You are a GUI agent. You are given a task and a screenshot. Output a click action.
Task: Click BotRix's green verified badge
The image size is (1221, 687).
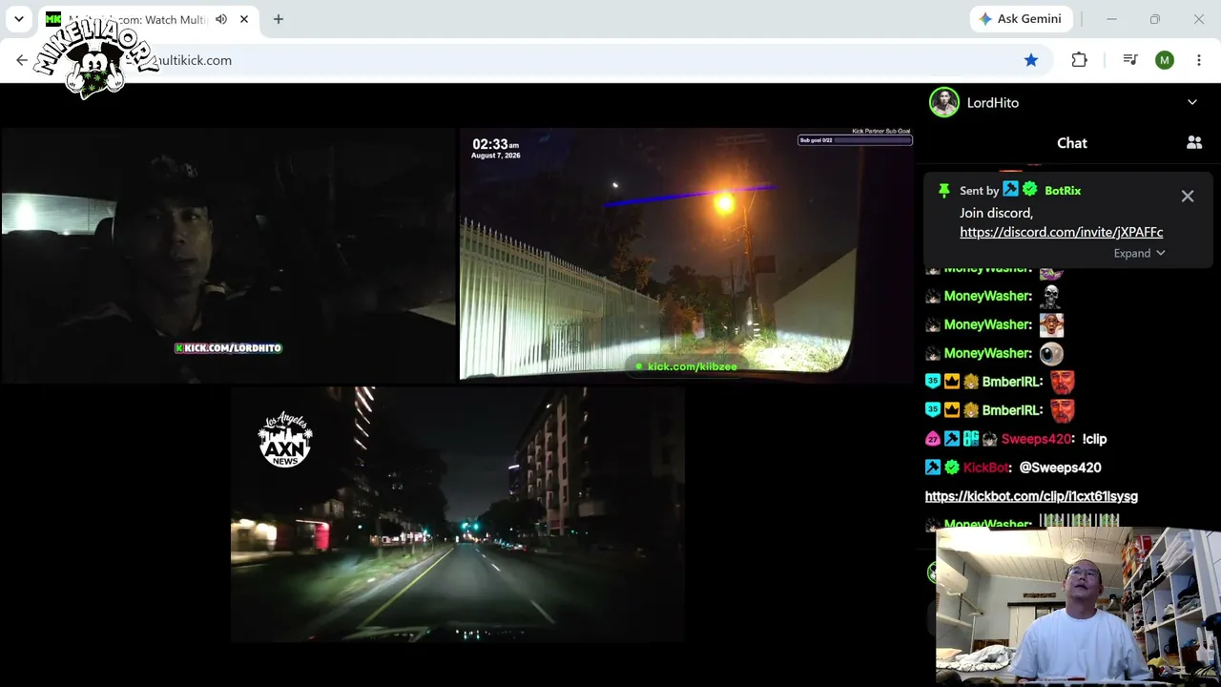(1029, 190)
